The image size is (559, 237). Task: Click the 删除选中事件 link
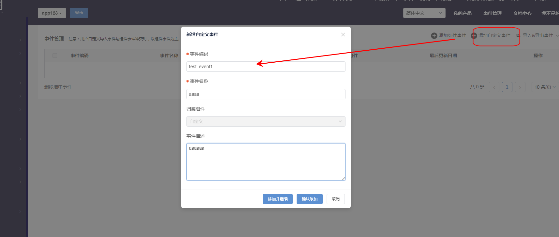point(58,87)
